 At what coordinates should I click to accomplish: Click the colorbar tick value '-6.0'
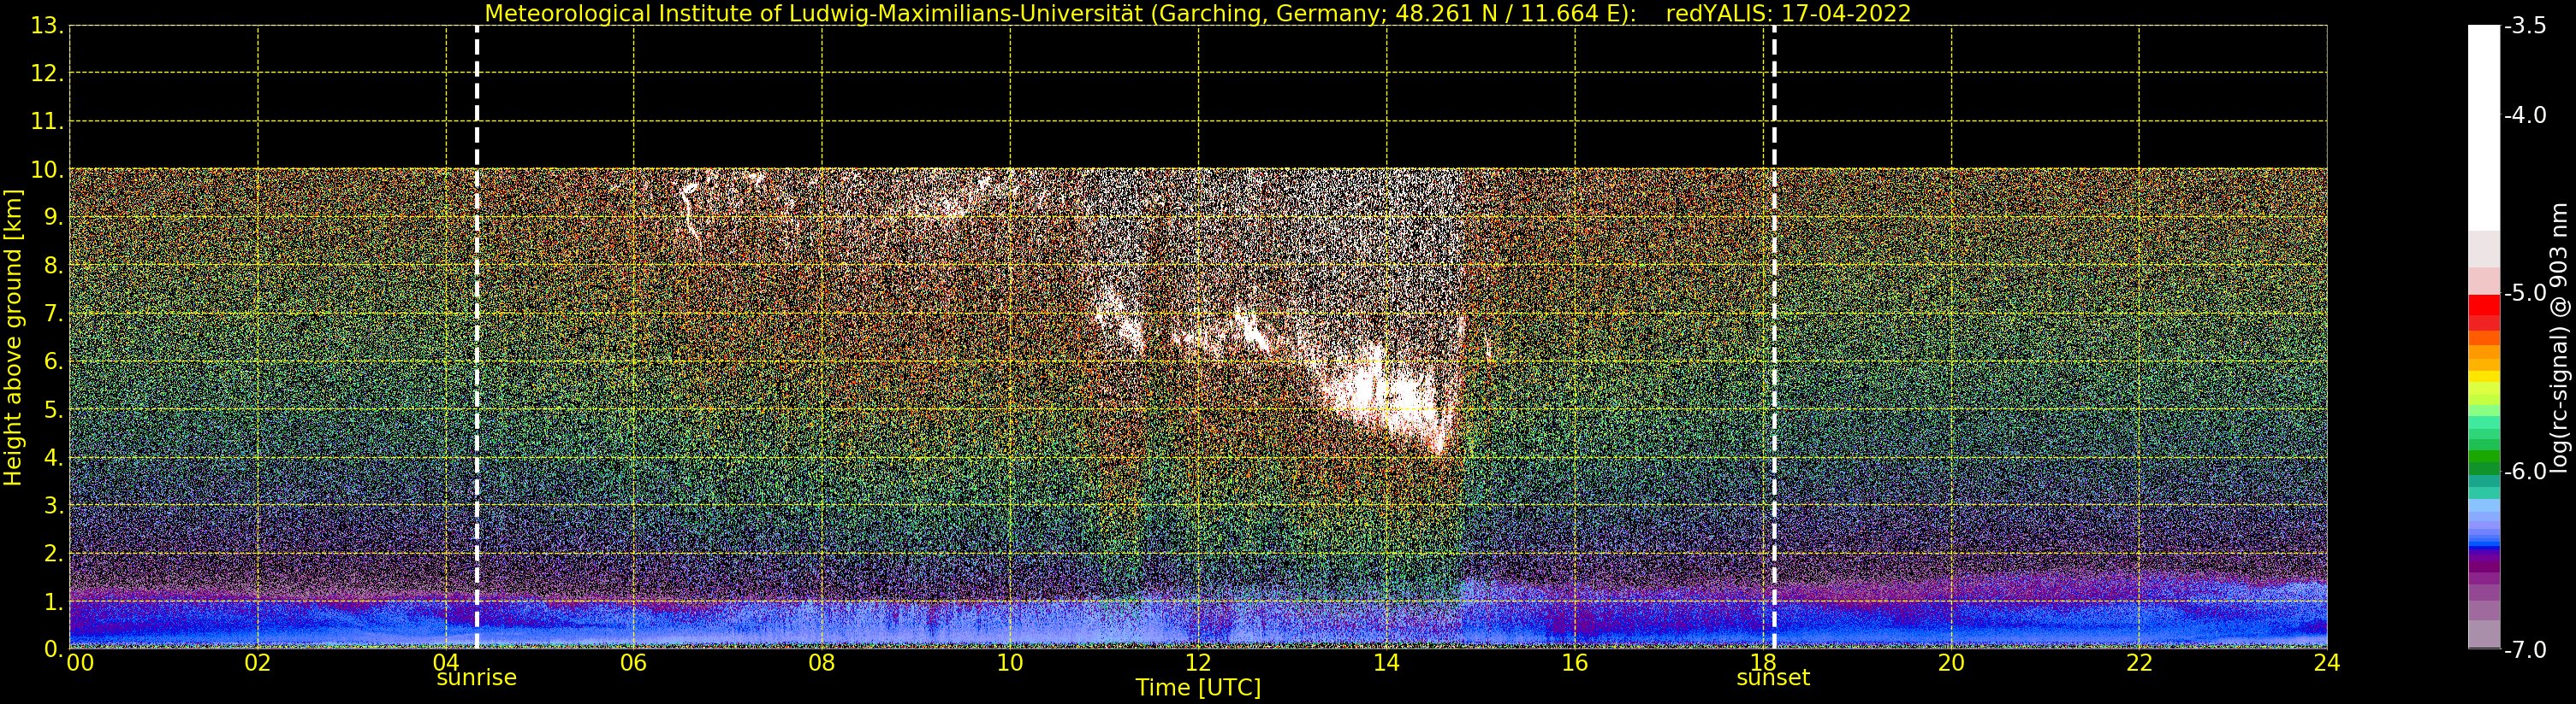pos(2525,472)
